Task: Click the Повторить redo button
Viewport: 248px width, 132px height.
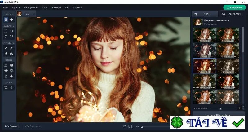Action: coord(33,126)
